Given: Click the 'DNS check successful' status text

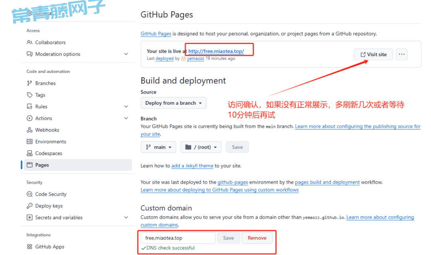Looking at the screenshot, I should pos(170,248).
